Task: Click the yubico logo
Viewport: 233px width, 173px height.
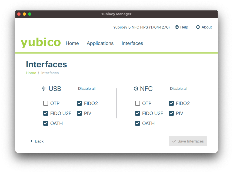Action: pos(41,43)
